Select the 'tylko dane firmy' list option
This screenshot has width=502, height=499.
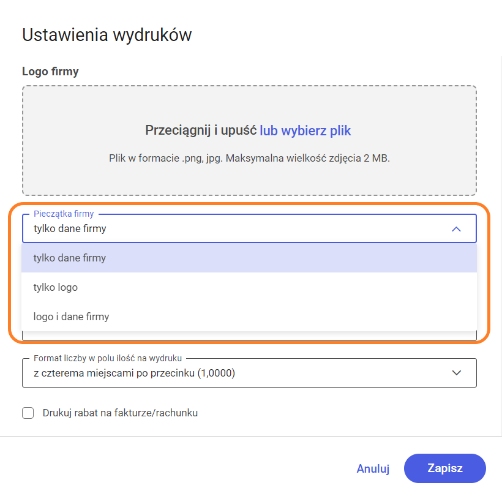70,258
